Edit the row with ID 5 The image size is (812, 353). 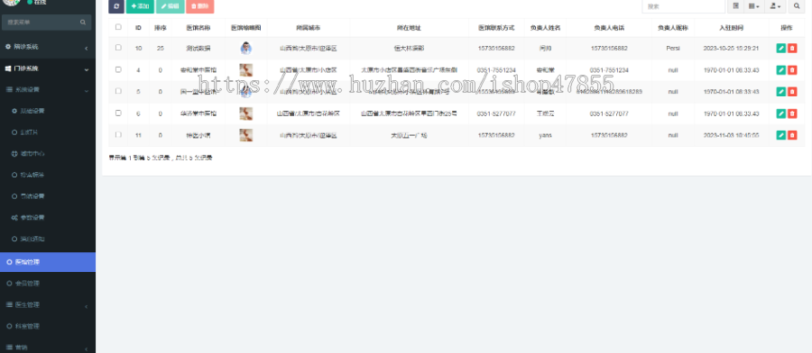point(781,92)
